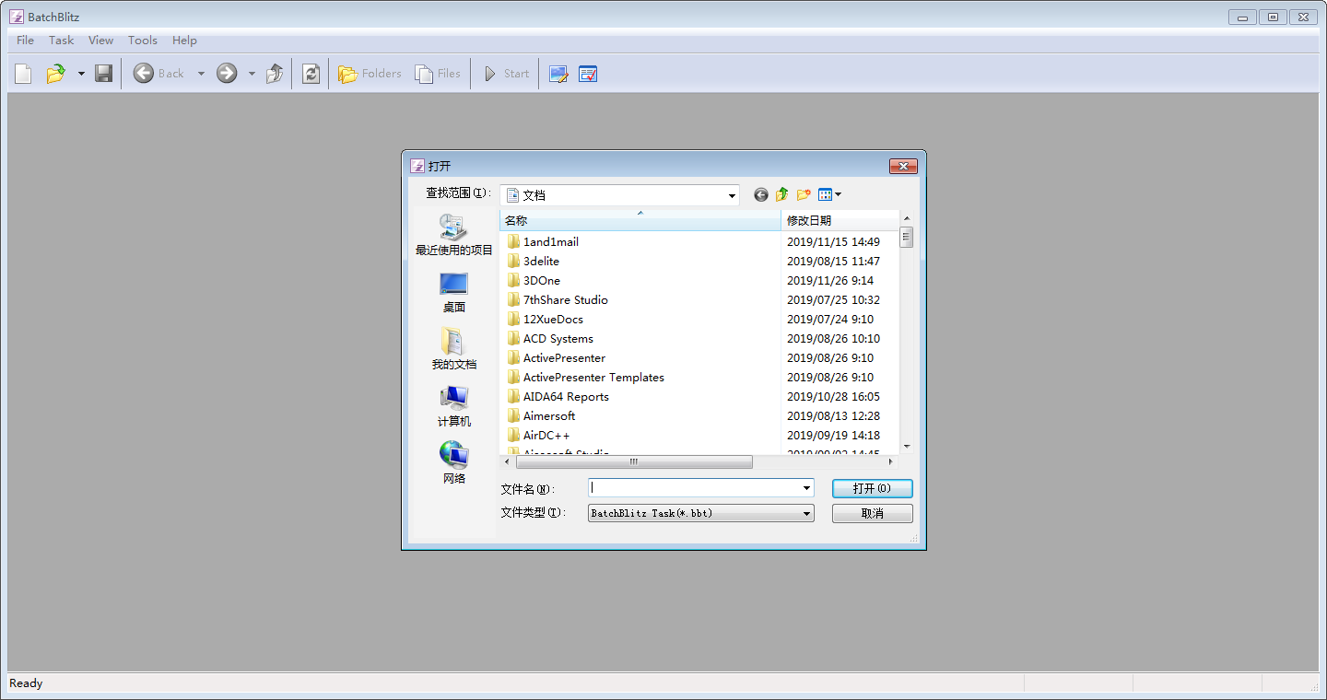Click the vertical scrollbar thumb
1327x700 pixels.
point(907,238)
